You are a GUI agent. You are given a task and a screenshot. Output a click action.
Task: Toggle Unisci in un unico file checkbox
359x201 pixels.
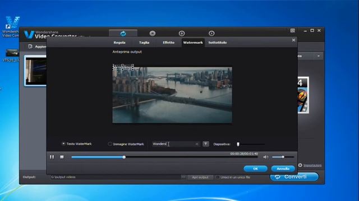[x=218, y=177]
